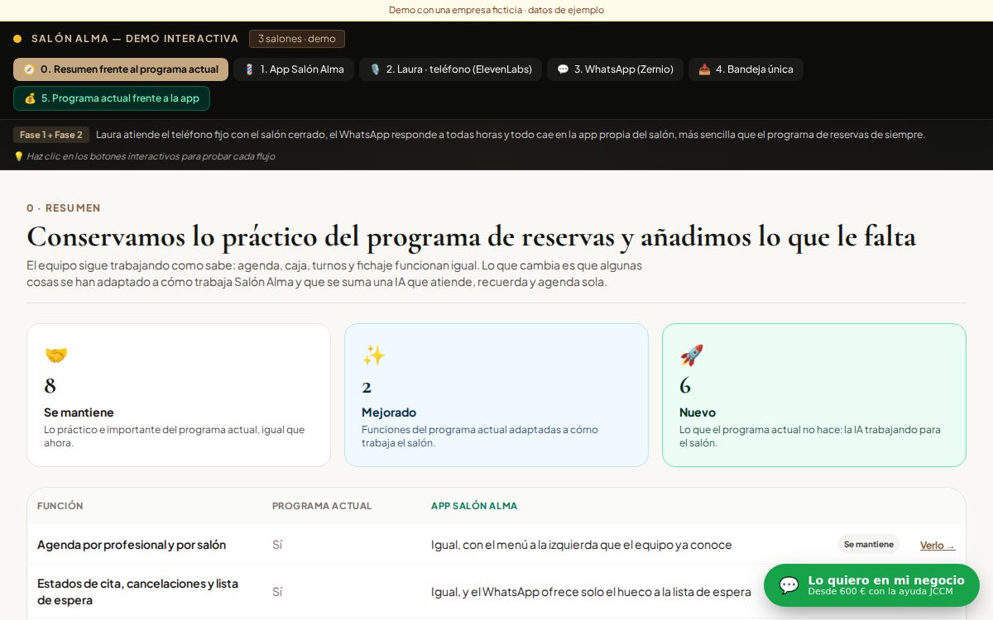
Task: Click the Se mantiene tag in Agenda row
Action: tap(869, 545)
